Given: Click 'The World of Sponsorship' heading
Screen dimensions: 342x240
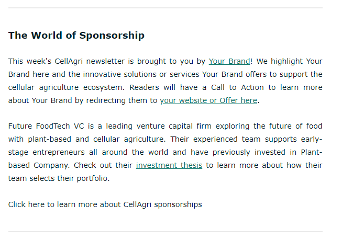Looking at the screenshot, I should pyautogui.click(x=76, y=36).
